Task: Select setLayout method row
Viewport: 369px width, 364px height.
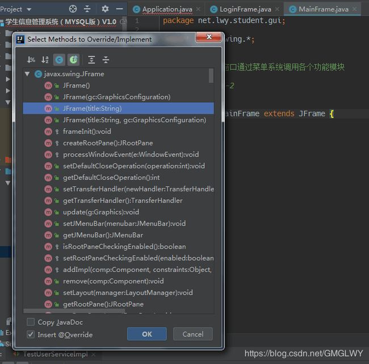Action: pos(119,292)
